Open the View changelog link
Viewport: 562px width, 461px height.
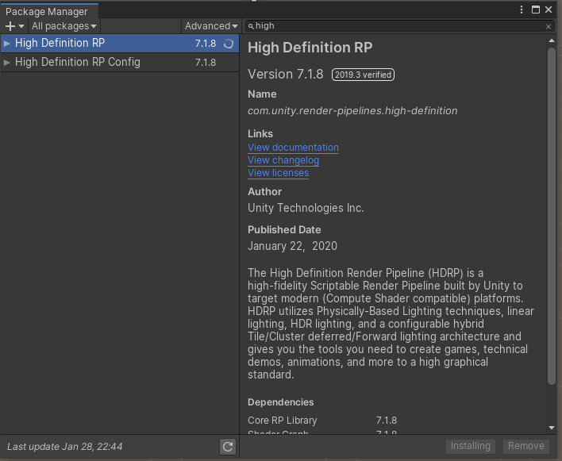tap(283, 160)
